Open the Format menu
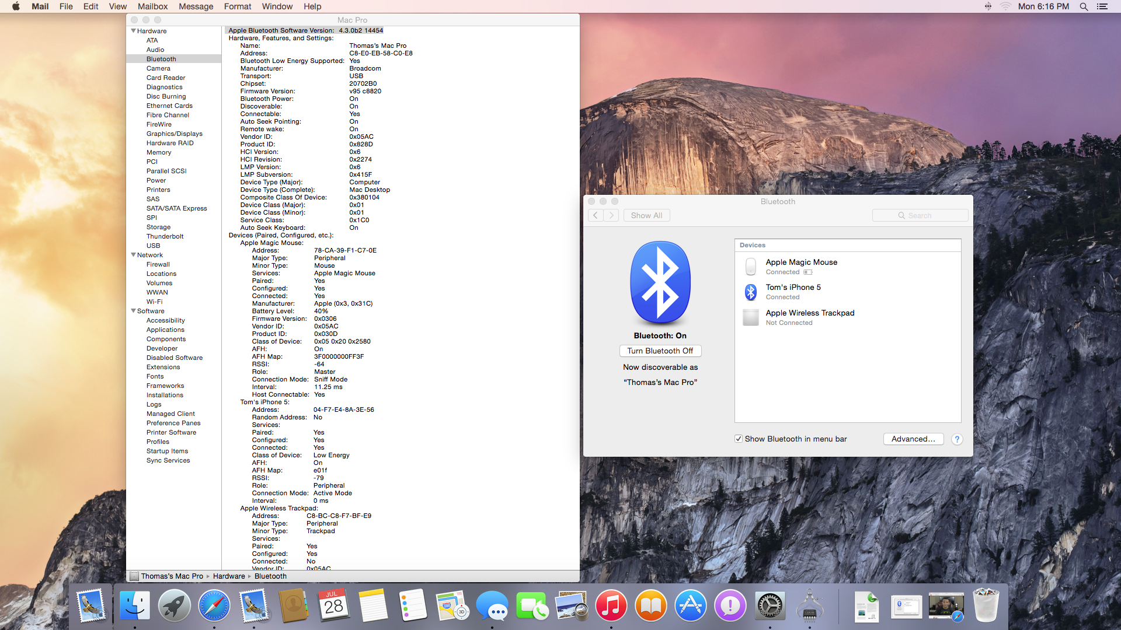The width and height of the screenshot is (1121, 630). (237, 6)
